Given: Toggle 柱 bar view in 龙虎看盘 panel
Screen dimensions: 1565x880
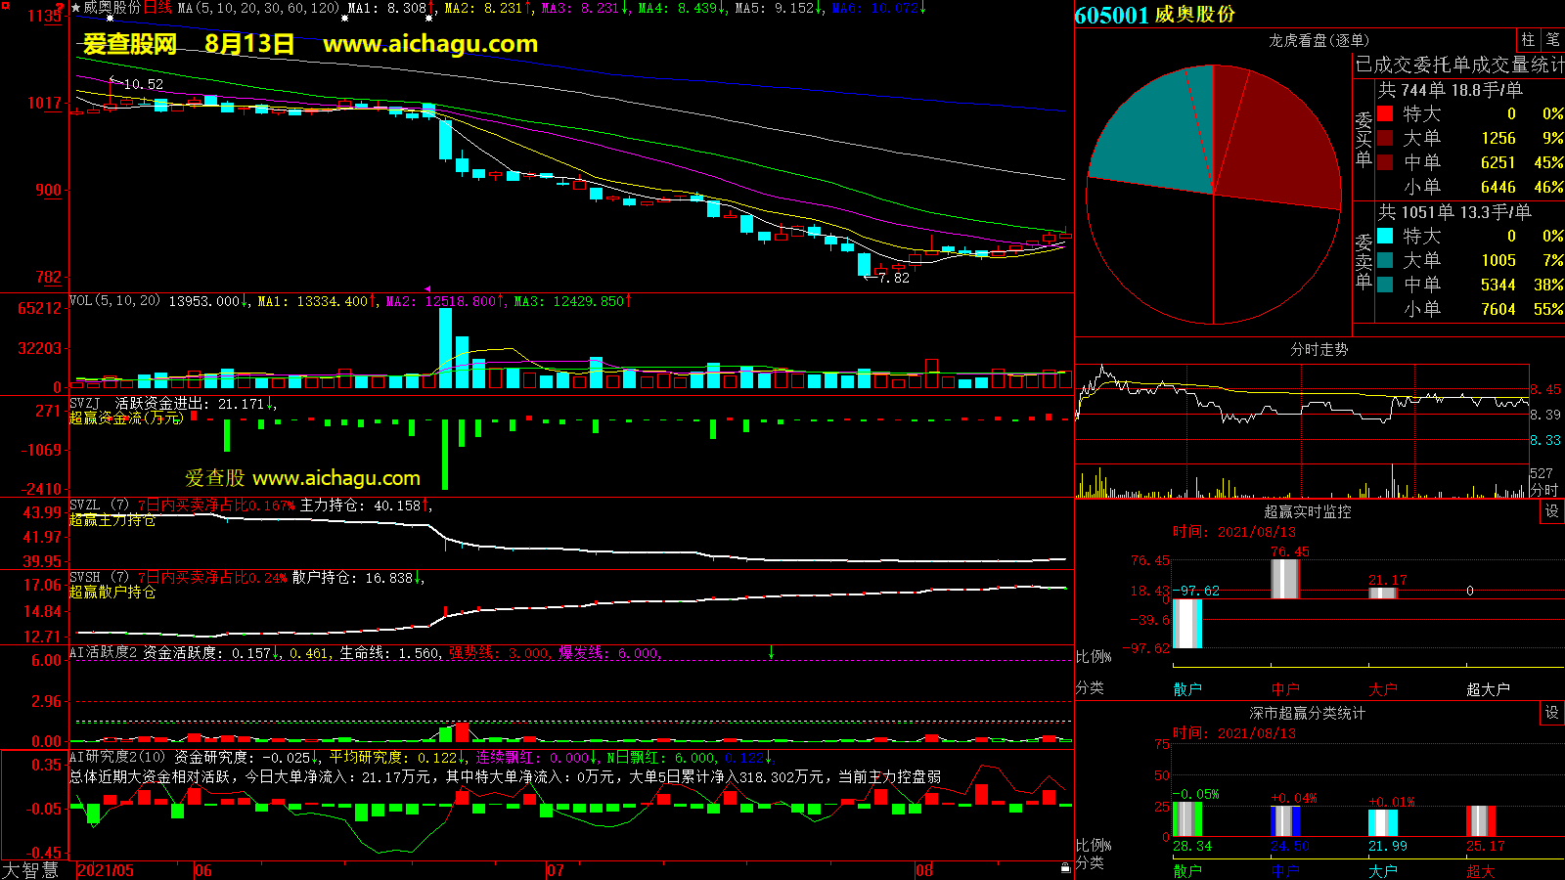Looking at the screenshot, I should coord(1528,40).
